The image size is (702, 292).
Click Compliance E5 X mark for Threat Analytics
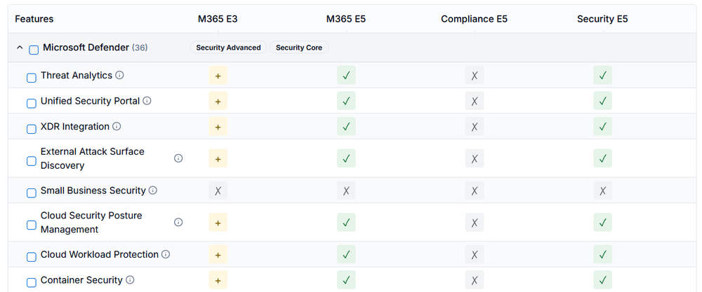point(475,75)
